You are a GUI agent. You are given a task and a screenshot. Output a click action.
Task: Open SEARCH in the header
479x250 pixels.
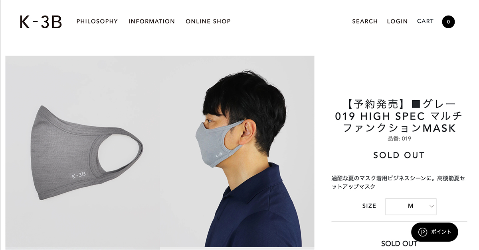365,21
